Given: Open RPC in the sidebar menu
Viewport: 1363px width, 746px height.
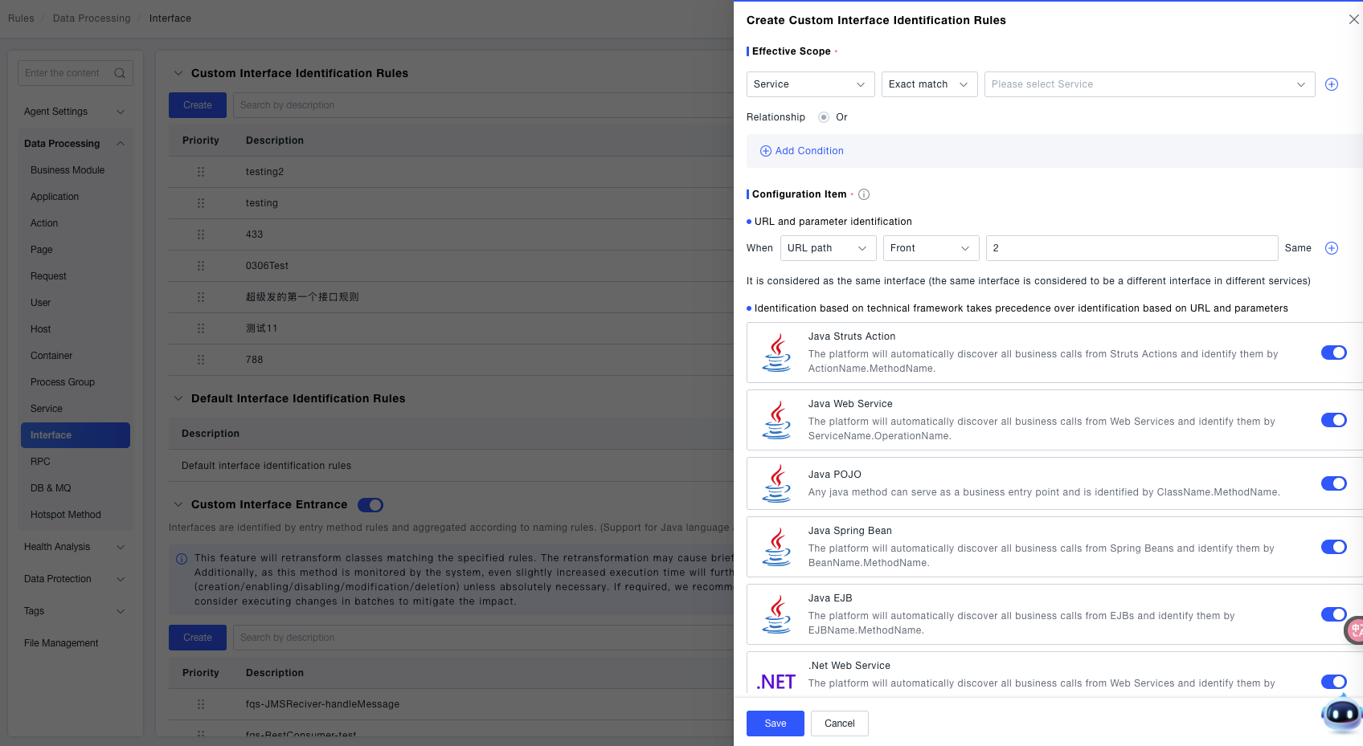Looking at the screenshot, I should click(40, 462).
